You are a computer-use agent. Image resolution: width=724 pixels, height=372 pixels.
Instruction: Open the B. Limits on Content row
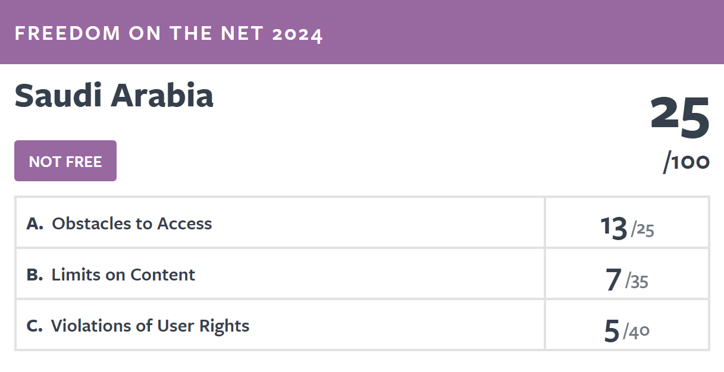click(x=362, y=274)
